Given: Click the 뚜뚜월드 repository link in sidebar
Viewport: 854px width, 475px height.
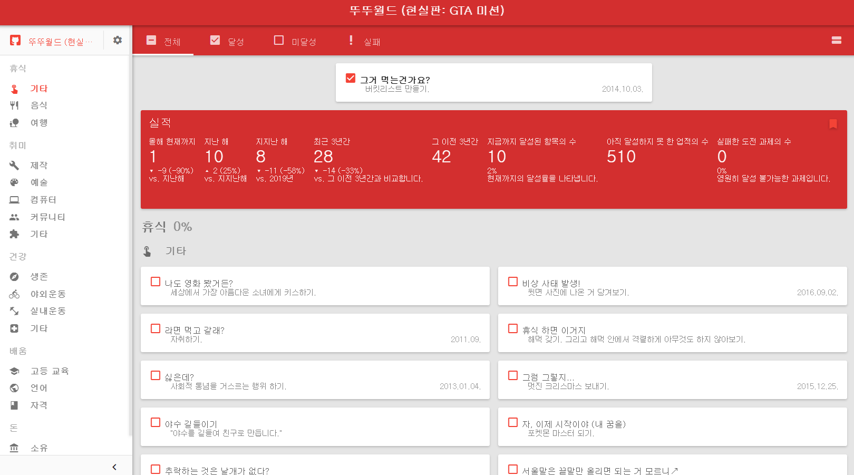Looking at the screenshot, I should pos(60,41).
